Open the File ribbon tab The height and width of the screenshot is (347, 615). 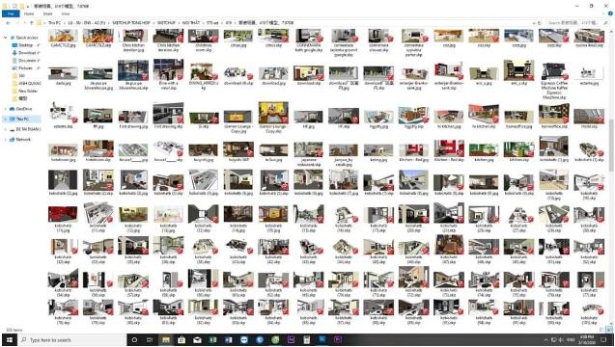pos(11,13)
